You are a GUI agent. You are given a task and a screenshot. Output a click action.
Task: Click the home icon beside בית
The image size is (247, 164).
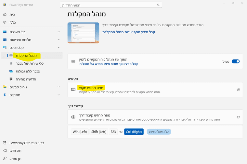coord(5,15)
